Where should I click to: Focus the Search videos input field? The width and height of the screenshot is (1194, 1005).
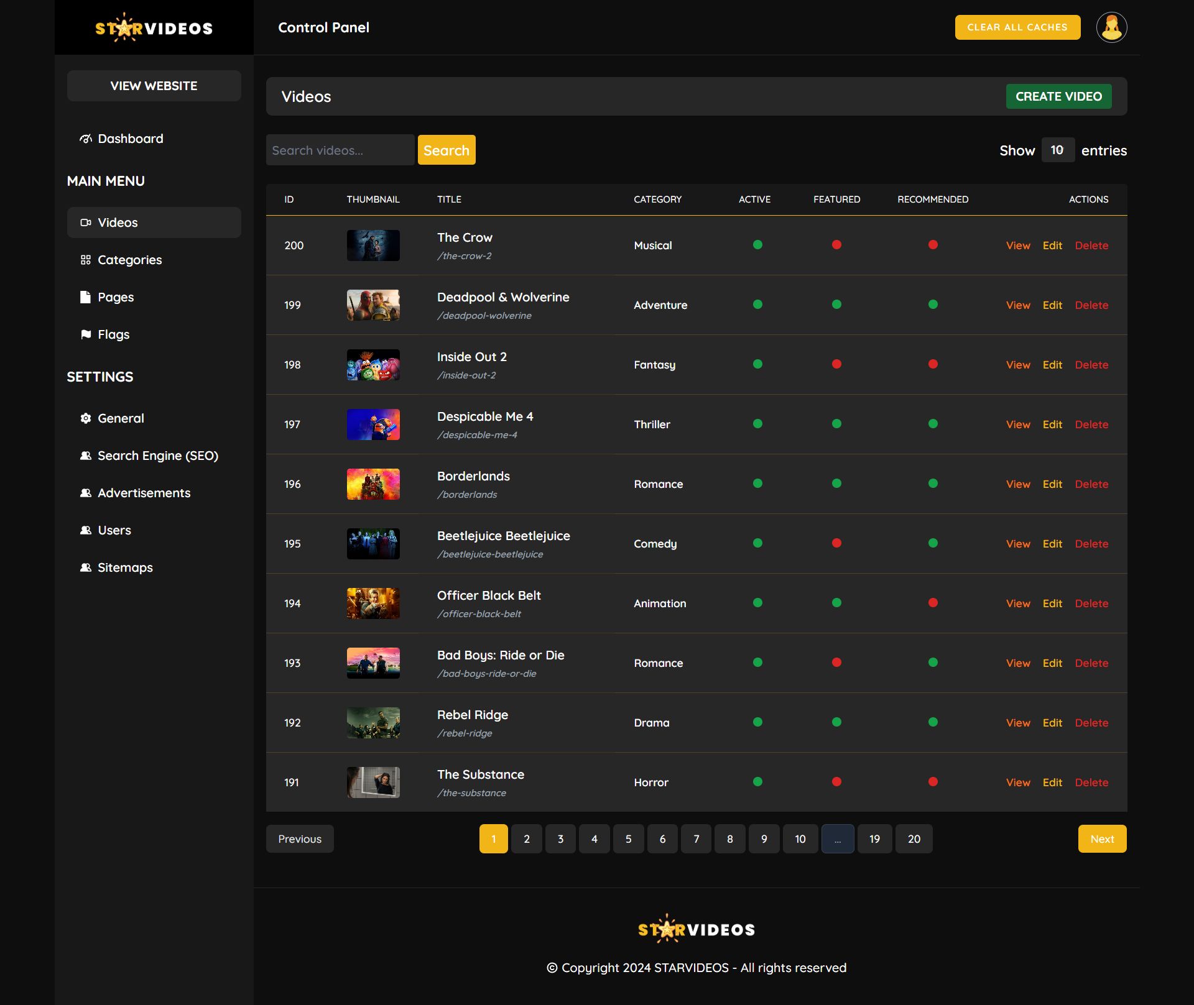click(x=340, y=150)
